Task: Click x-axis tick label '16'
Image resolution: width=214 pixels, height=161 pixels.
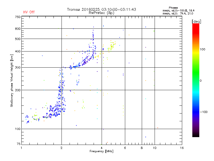Action: point(182,148)
